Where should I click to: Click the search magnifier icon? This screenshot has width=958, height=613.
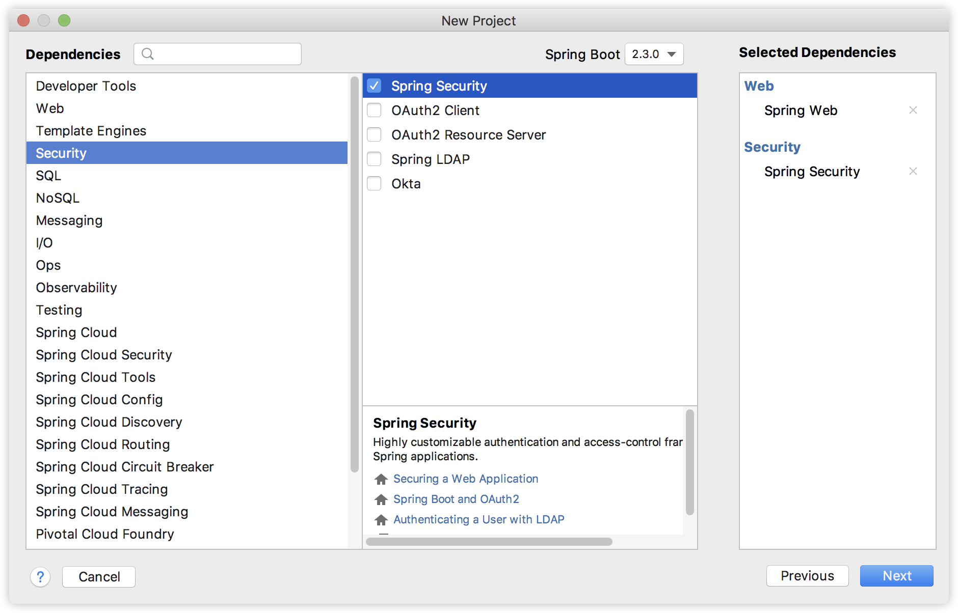pyautogui.click(x=148, y=53)
